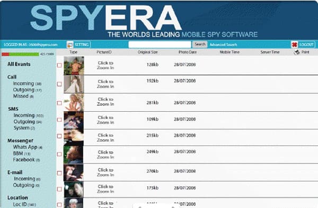Click to Zoom In on 281kb photo
This screenshot has height=208, width=318.
point(105,102)
